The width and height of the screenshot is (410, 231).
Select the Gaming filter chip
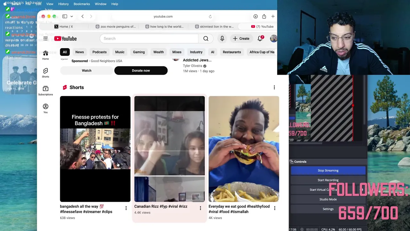coord(139,52)
